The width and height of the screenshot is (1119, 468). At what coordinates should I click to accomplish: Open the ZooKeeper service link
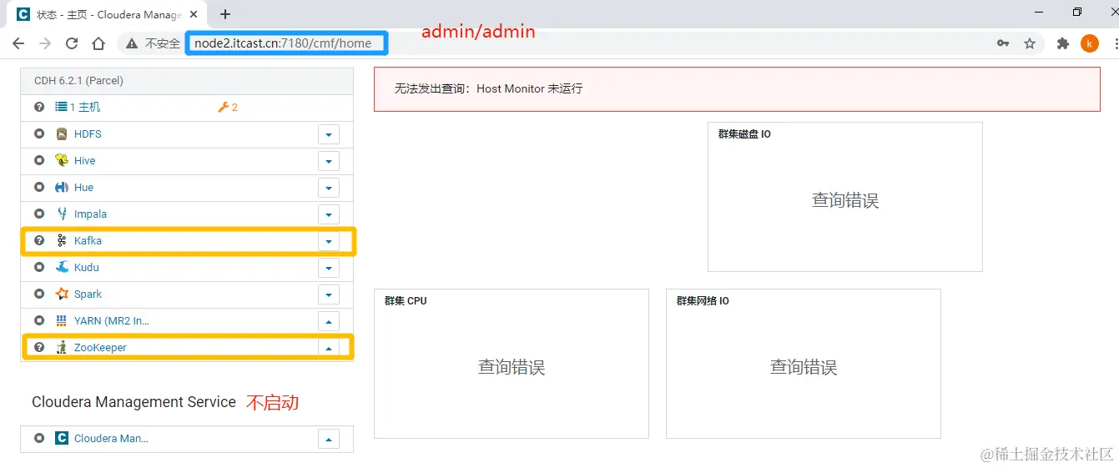click(x=100, y=348)
